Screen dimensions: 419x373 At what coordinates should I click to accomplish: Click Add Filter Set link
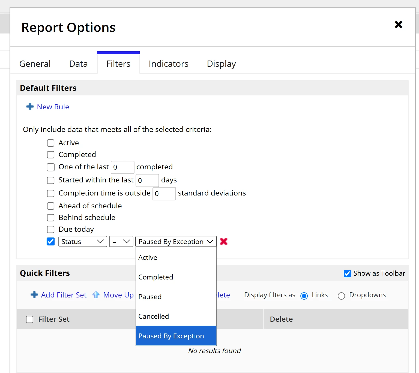click(64, 295)
